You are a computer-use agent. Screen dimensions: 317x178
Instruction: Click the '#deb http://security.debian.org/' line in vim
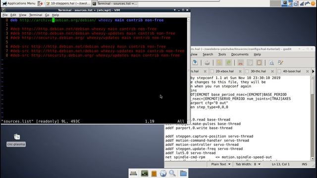[90, 38]
